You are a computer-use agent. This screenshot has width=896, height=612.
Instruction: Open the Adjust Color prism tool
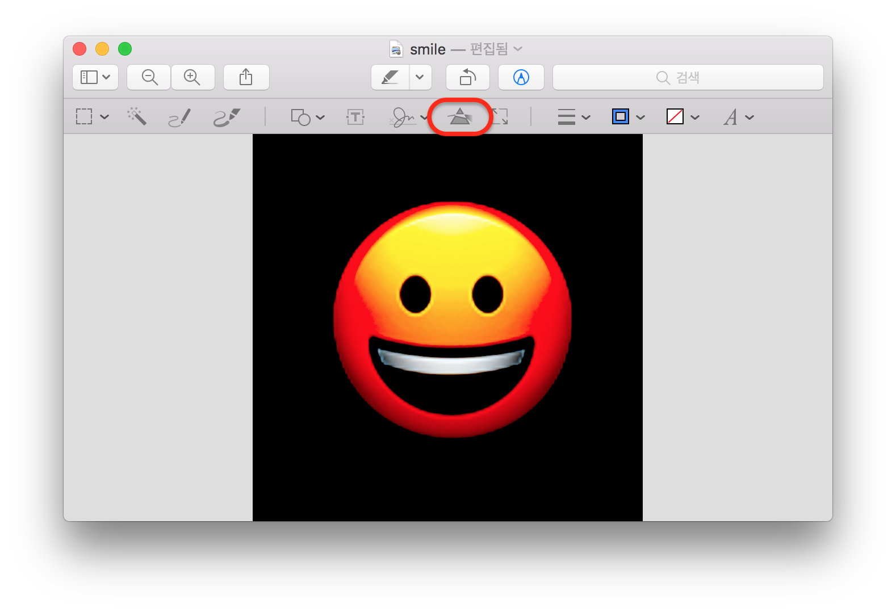[x=460, y=117]
